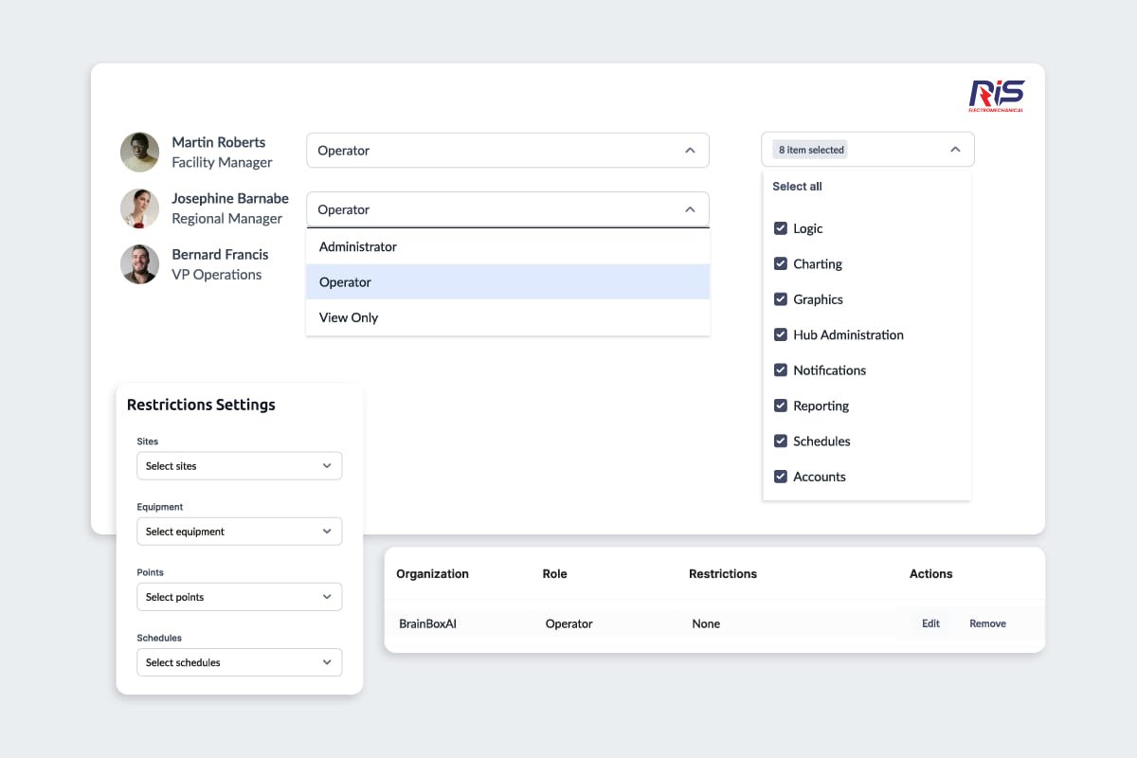This screenshot has width=1137, height=758.
Task: Click Edit for BrainBoxAI organization
Action: pyautogui.click(x=930, y=623)
